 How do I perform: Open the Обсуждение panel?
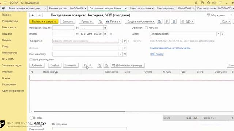(216, 15)
